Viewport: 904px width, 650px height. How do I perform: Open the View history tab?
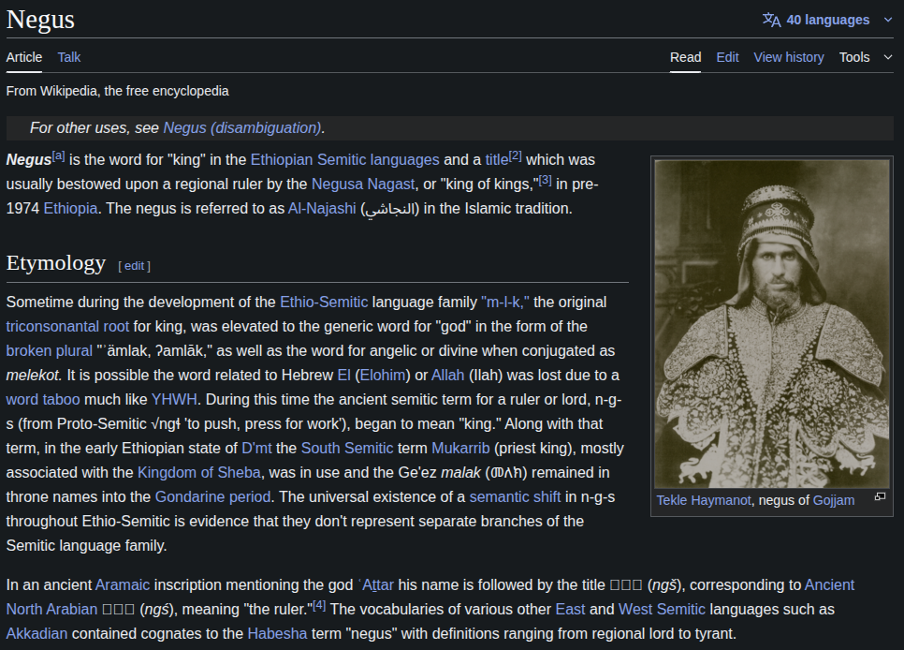coord(788,57)
